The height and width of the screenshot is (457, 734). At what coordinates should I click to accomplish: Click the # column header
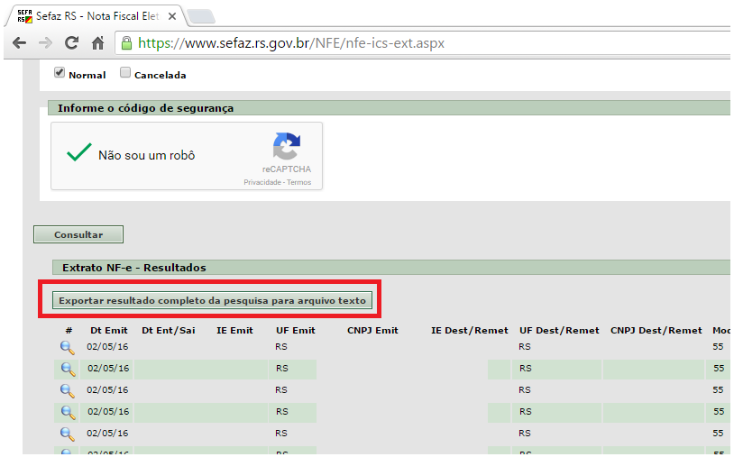69,331
